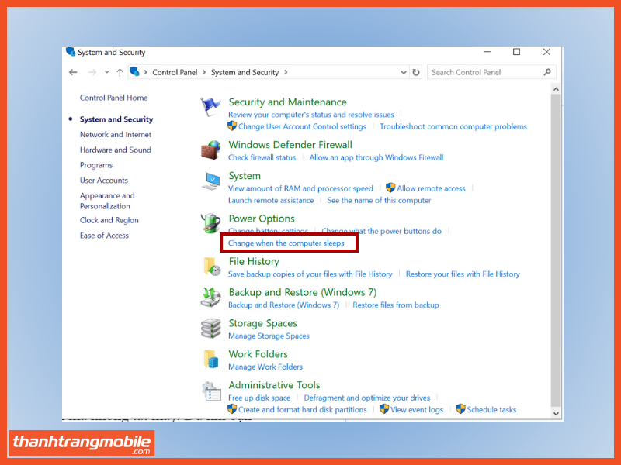
Task: Go up one level with up arrow
Action: coord(120,72)
